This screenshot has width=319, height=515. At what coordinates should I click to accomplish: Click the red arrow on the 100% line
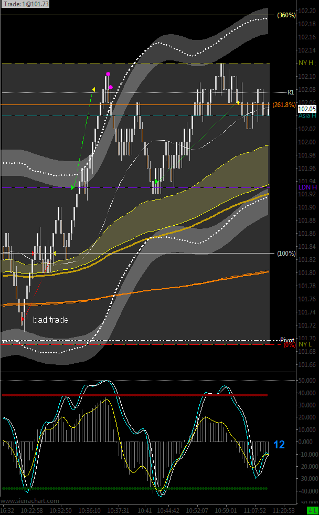click(33, 253)
